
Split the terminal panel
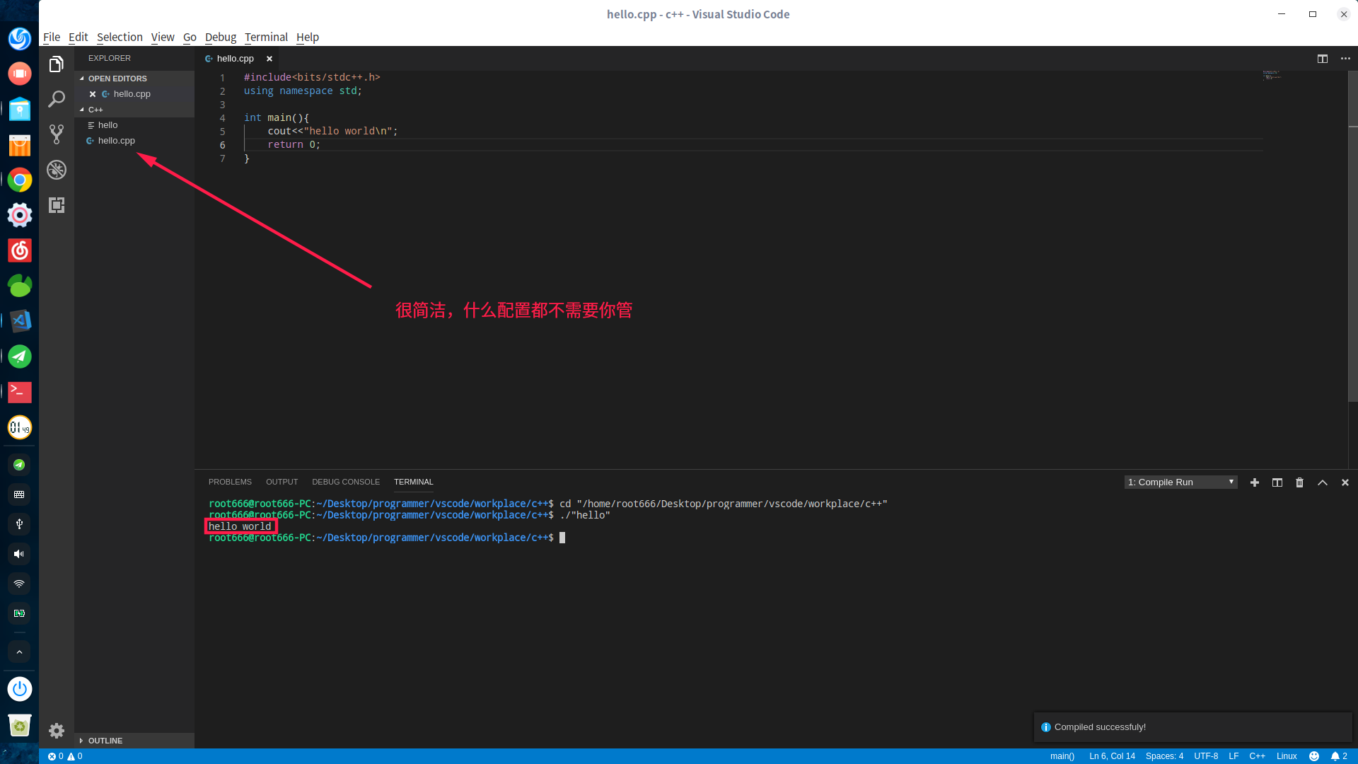pyautogui.click(x=1277, y=482)
